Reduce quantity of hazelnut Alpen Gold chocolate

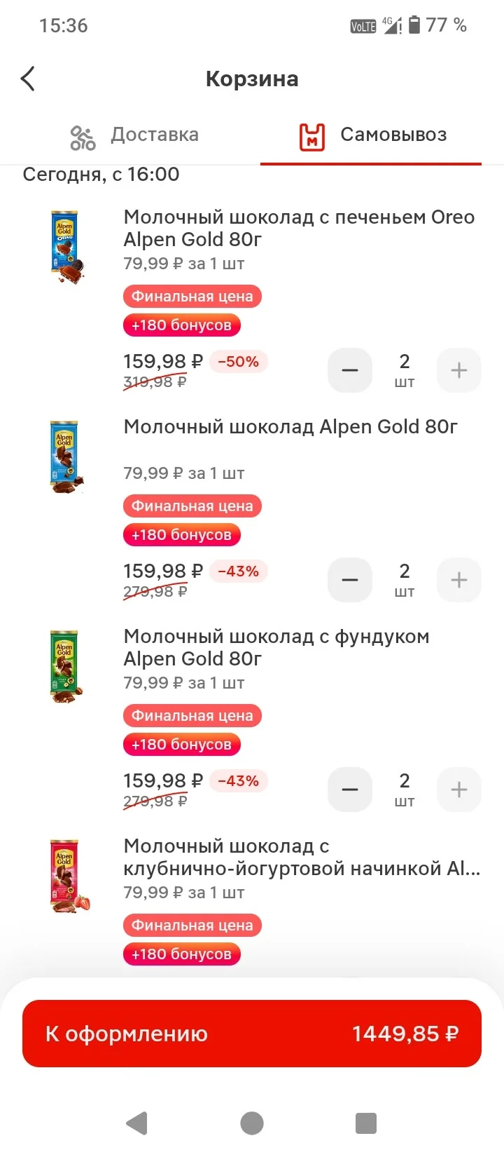pyautogui.click(x=350, y=790)
